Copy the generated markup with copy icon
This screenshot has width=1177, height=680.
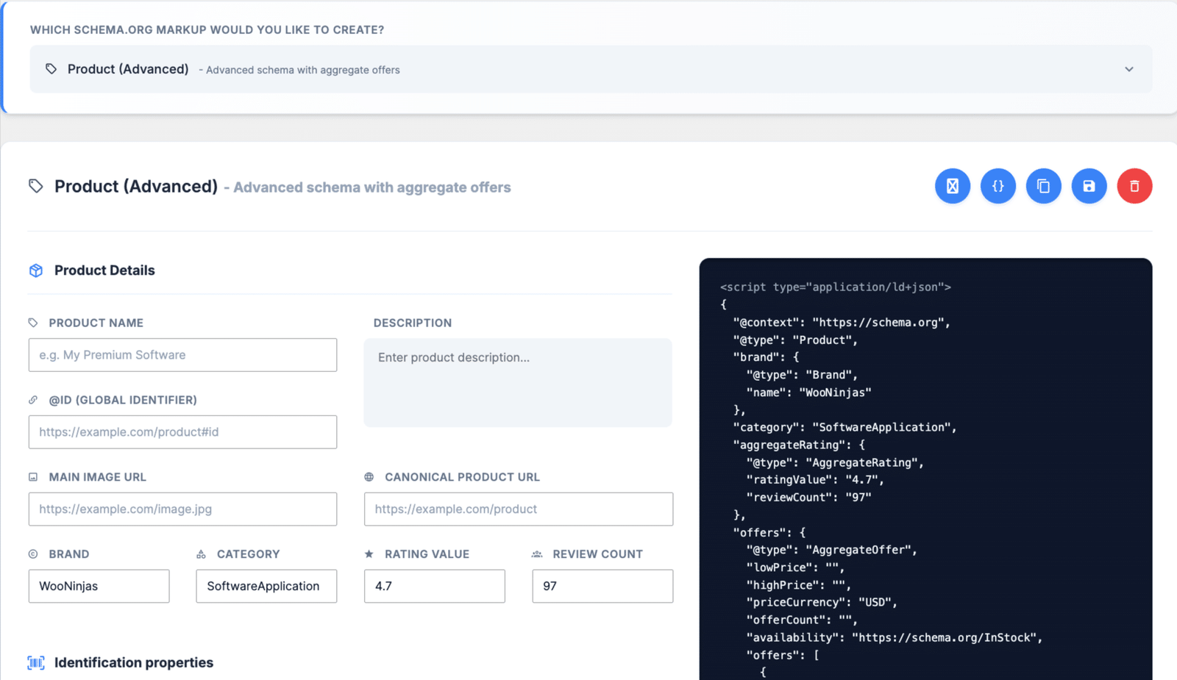coord(1044,186)
